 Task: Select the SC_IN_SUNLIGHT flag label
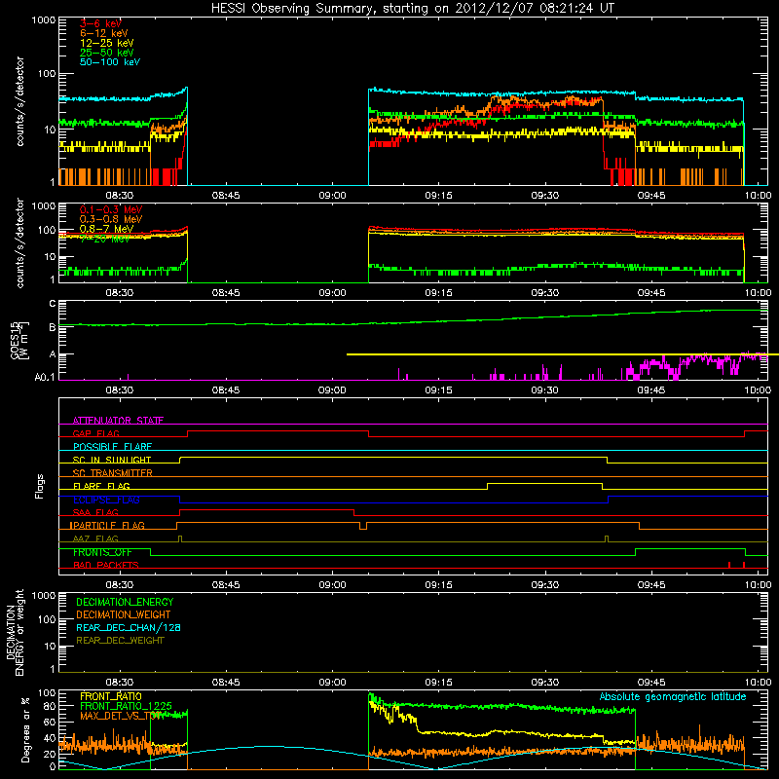(x=112, y=460)
